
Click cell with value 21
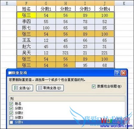point(85,53)
